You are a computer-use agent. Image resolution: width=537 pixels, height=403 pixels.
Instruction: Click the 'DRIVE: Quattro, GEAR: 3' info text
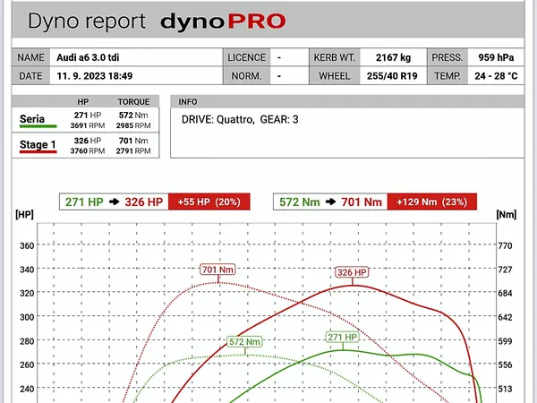[x=240, y=119]
